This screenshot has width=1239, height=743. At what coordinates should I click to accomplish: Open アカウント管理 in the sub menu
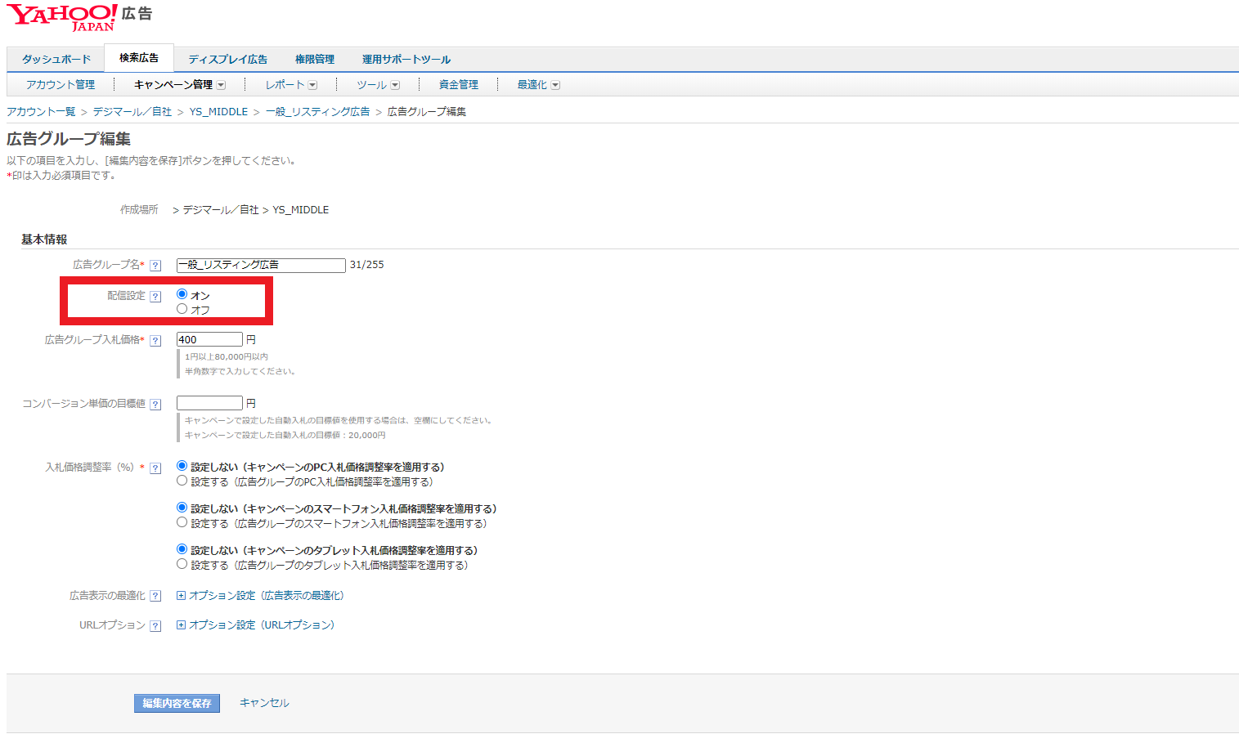tap(61, 85)
